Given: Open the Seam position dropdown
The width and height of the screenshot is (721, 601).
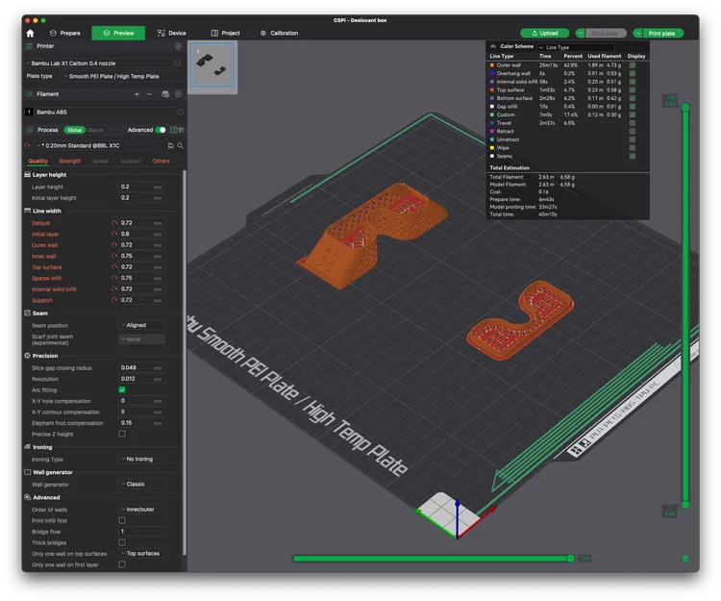Looking at the screenshot, I should [x=142, y=325].
